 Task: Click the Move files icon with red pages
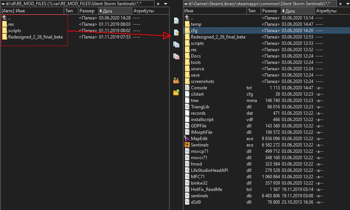pos(176,56)
